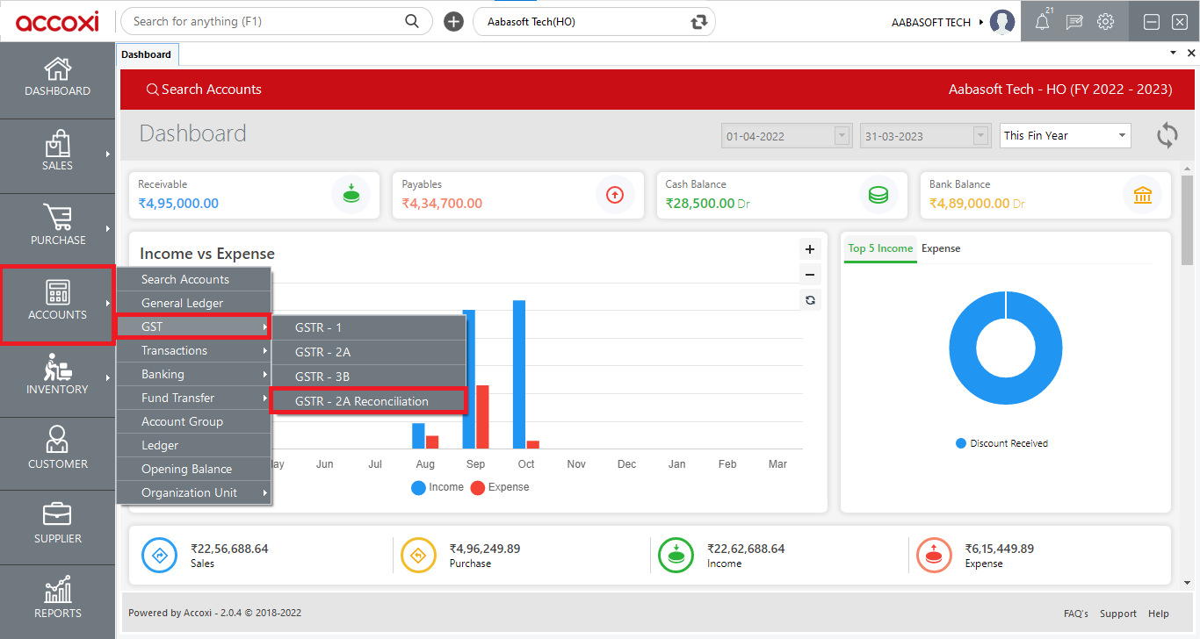Screen dimensions: 1200x639
Task: Choose Opening Balance menu item
Action: [193, 469]
